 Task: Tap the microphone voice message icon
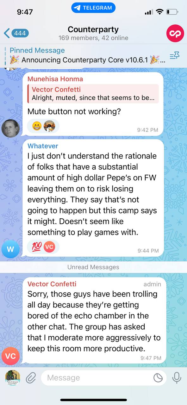176,378
